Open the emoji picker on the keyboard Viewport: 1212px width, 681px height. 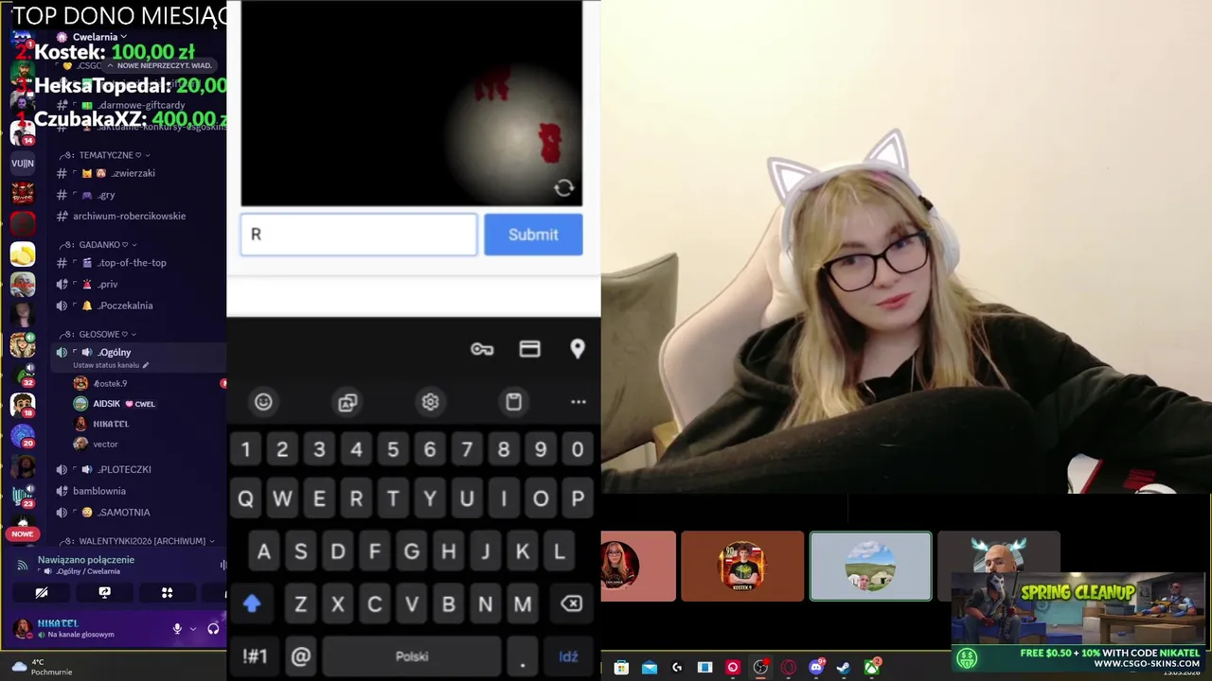263,402
